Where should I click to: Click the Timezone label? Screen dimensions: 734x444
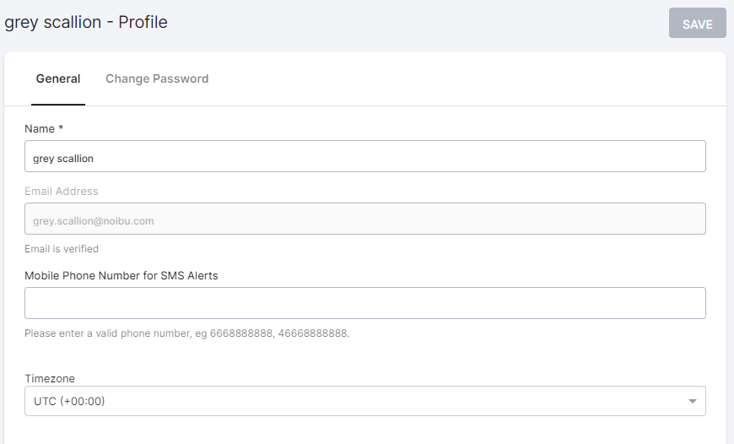pyautogui.click(x=50, y=378)
